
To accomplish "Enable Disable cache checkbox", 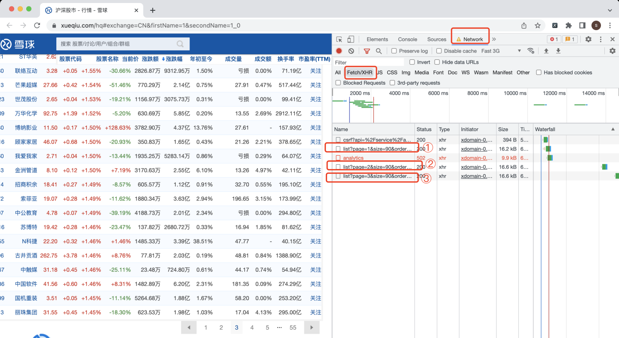I will point(439,51).
